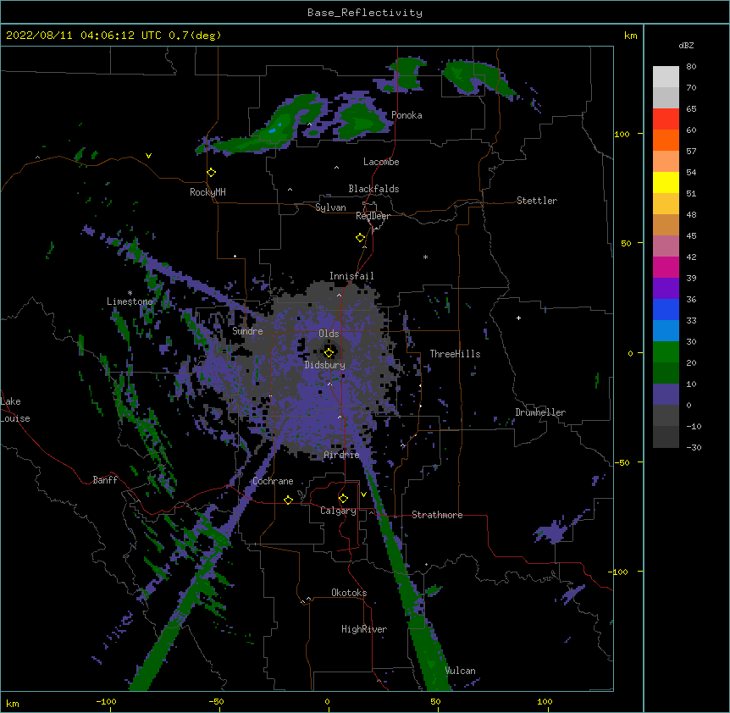This screenshot has width=730, height=713.
Task: Click the Cochrane town label
Action: point(273,481)
